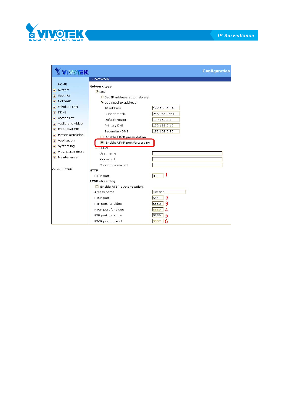Click the arrow icon beside System log
The image size is (282, 399).
[x=54, y=147]
